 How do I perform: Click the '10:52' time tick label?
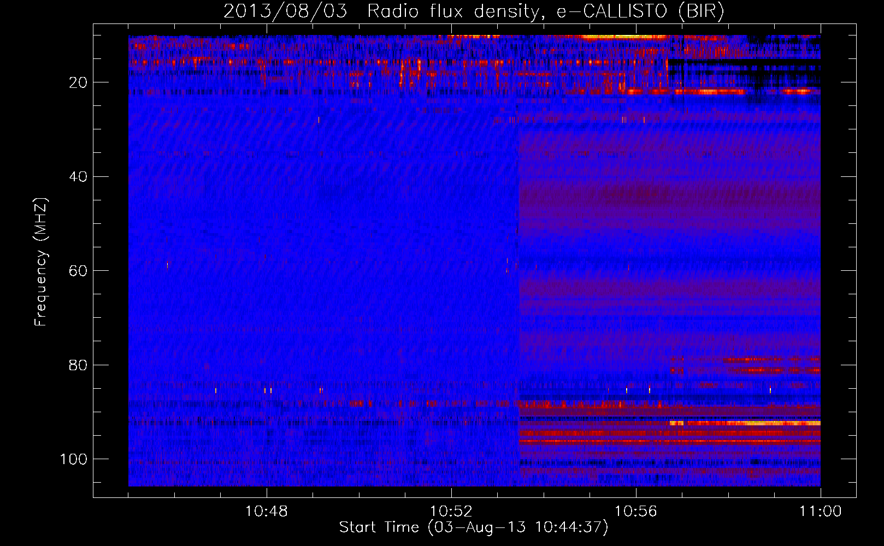tap(451, 512)
